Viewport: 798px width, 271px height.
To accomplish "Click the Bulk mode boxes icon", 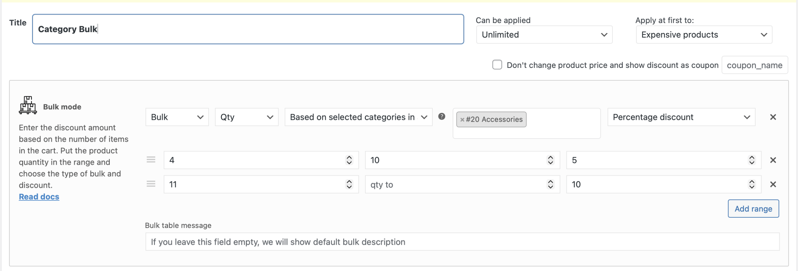I will [x=28, y=105].
